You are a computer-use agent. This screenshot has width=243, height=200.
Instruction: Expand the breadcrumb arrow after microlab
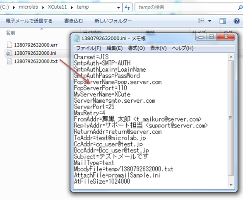coord(43,7)
